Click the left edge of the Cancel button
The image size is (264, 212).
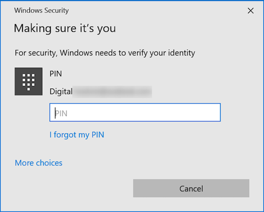tap(138, 189)
